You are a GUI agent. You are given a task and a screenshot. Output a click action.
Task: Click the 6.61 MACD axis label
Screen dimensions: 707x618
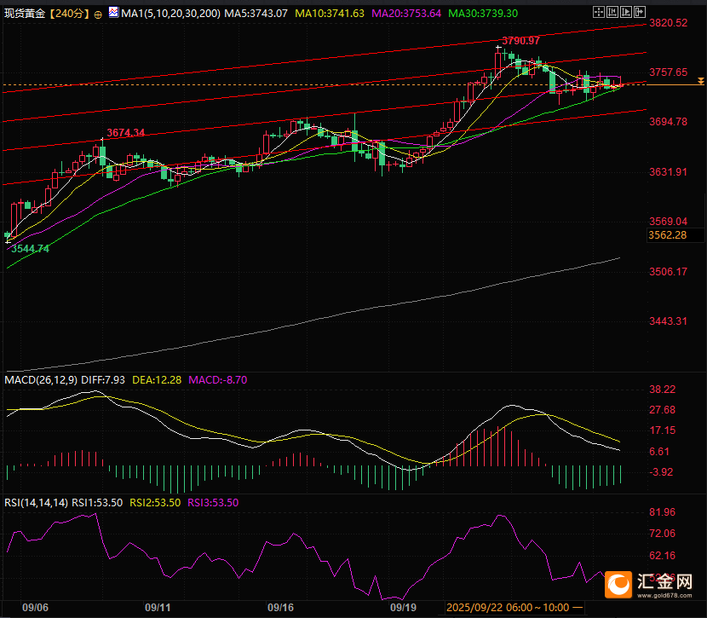click(x=659, y=452)
